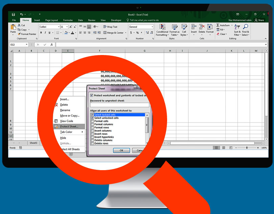This screenshot has height=214, width=274.
Task: Click the Save icon in title bar
Action: [13, 15]
